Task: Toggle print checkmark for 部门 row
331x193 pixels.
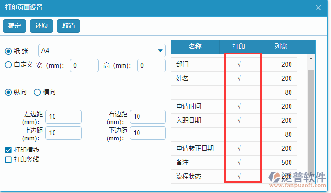Action: 239,64
